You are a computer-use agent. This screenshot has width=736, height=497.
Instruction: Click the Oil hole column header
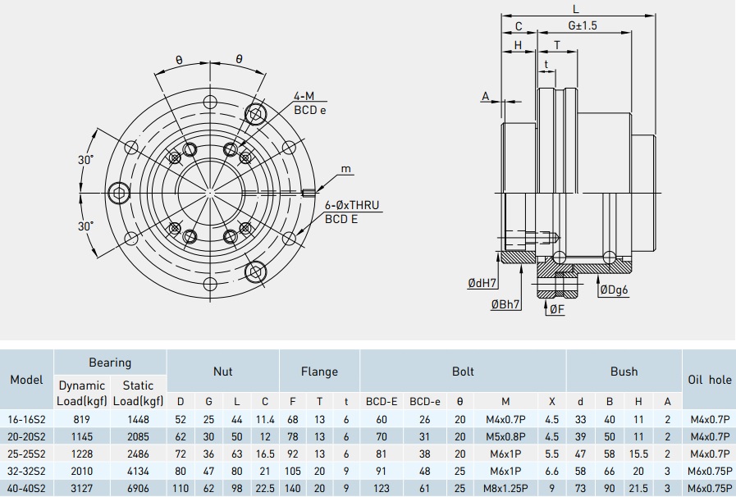coord(708,380)
